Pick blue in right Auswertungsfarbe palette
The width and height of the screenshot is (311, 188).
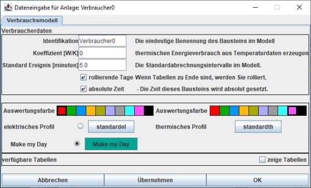click(x=234, y=111)
